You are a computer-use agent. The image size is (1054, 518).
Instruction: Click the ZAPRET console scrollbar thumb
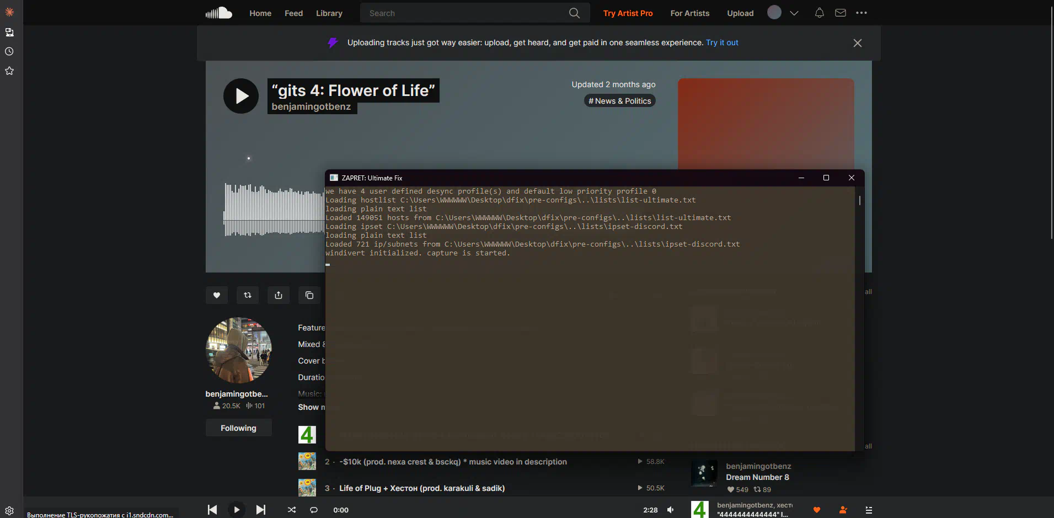860,200
